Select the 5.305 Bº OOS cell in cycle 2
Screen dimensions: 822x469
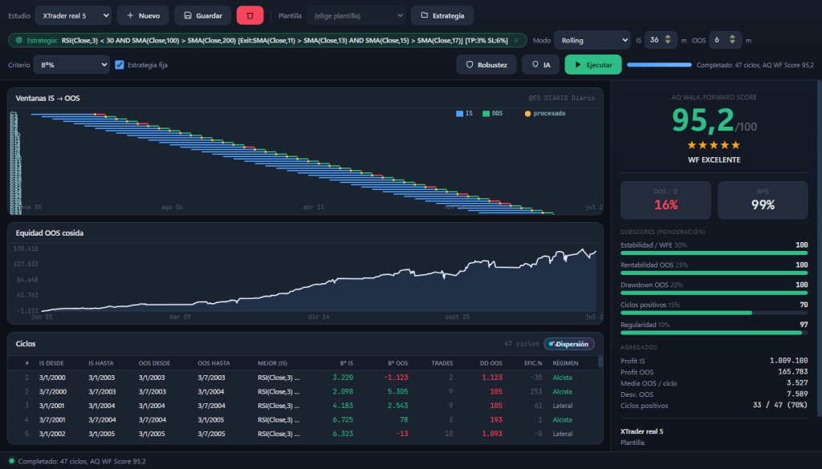[398, 391]
